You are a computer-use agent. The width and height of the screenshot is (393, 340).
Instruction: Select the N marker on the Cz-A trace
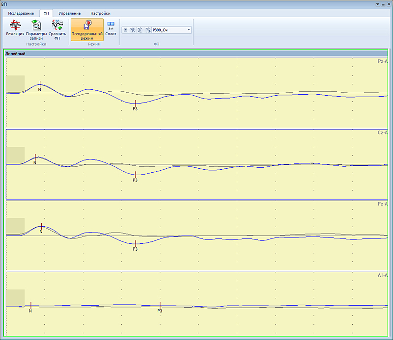click(x=35, y=159)
